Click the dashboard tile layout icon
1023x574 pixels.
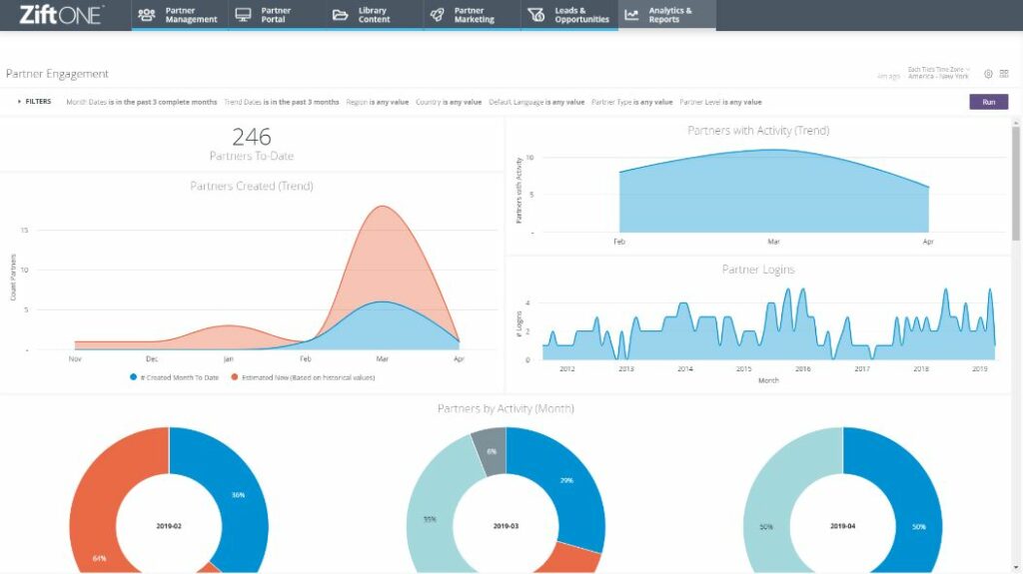[x=1004, y=74]
